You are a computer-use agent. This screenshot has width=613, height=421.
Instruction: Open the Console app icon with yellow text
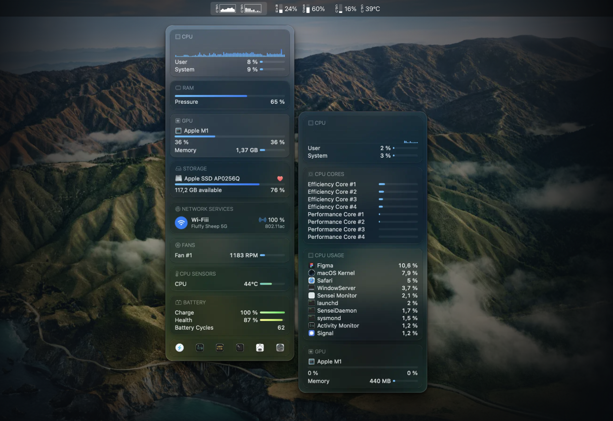click(220, 348)
